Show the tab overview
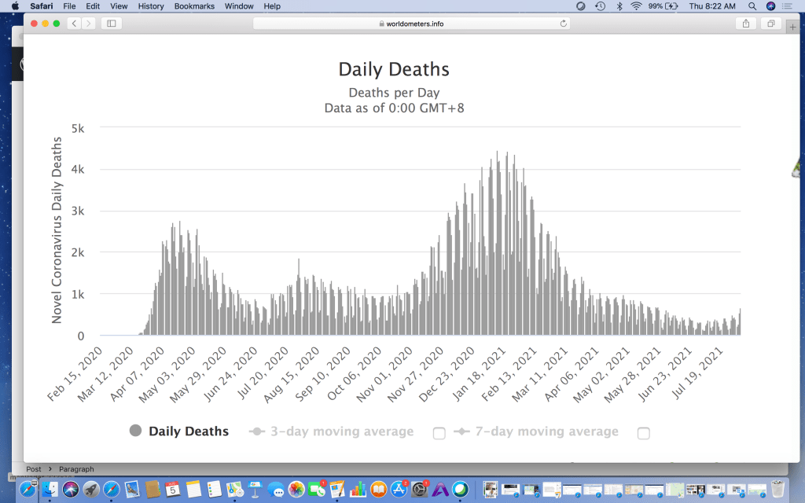This screenshot has height=503, width=805. pos(771,24)
